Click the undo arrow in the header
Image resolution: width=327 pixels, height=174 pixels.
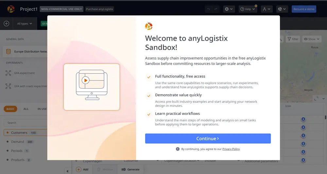[209, 9]
